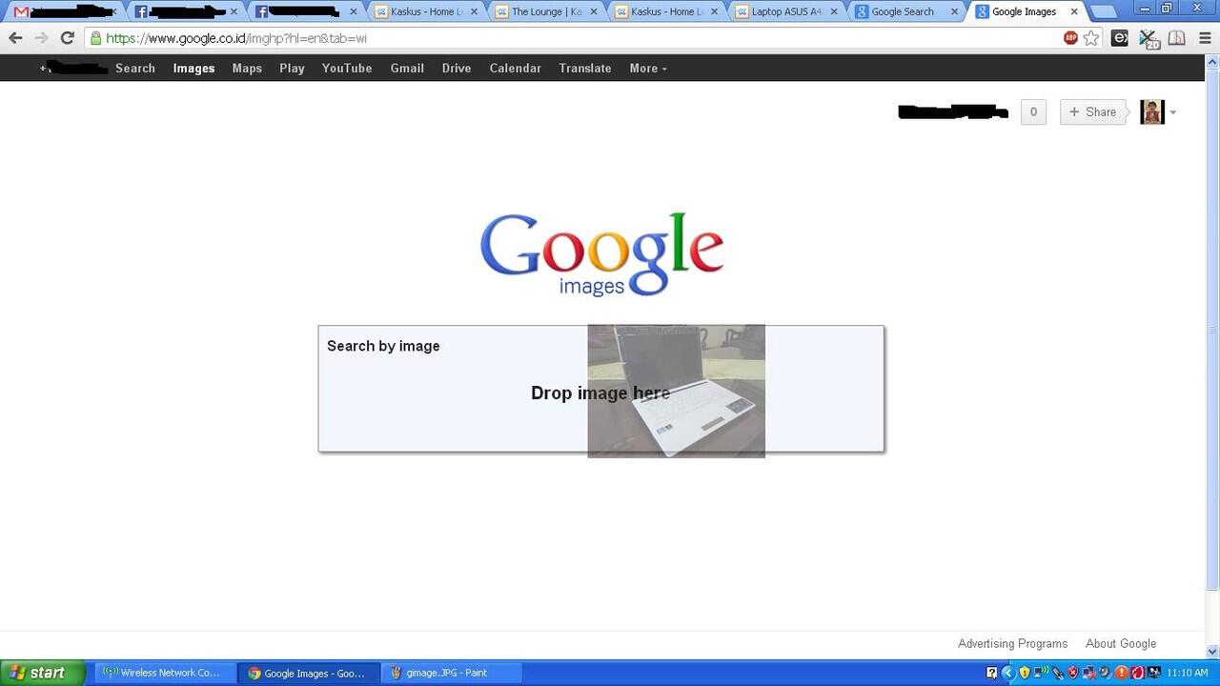Click the user profile avatar picture

coord(1152,111)
